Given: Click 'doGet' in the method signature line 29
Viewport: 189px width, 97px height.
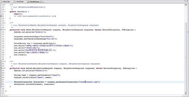Looking at the screenshot, I should point(29,30).
